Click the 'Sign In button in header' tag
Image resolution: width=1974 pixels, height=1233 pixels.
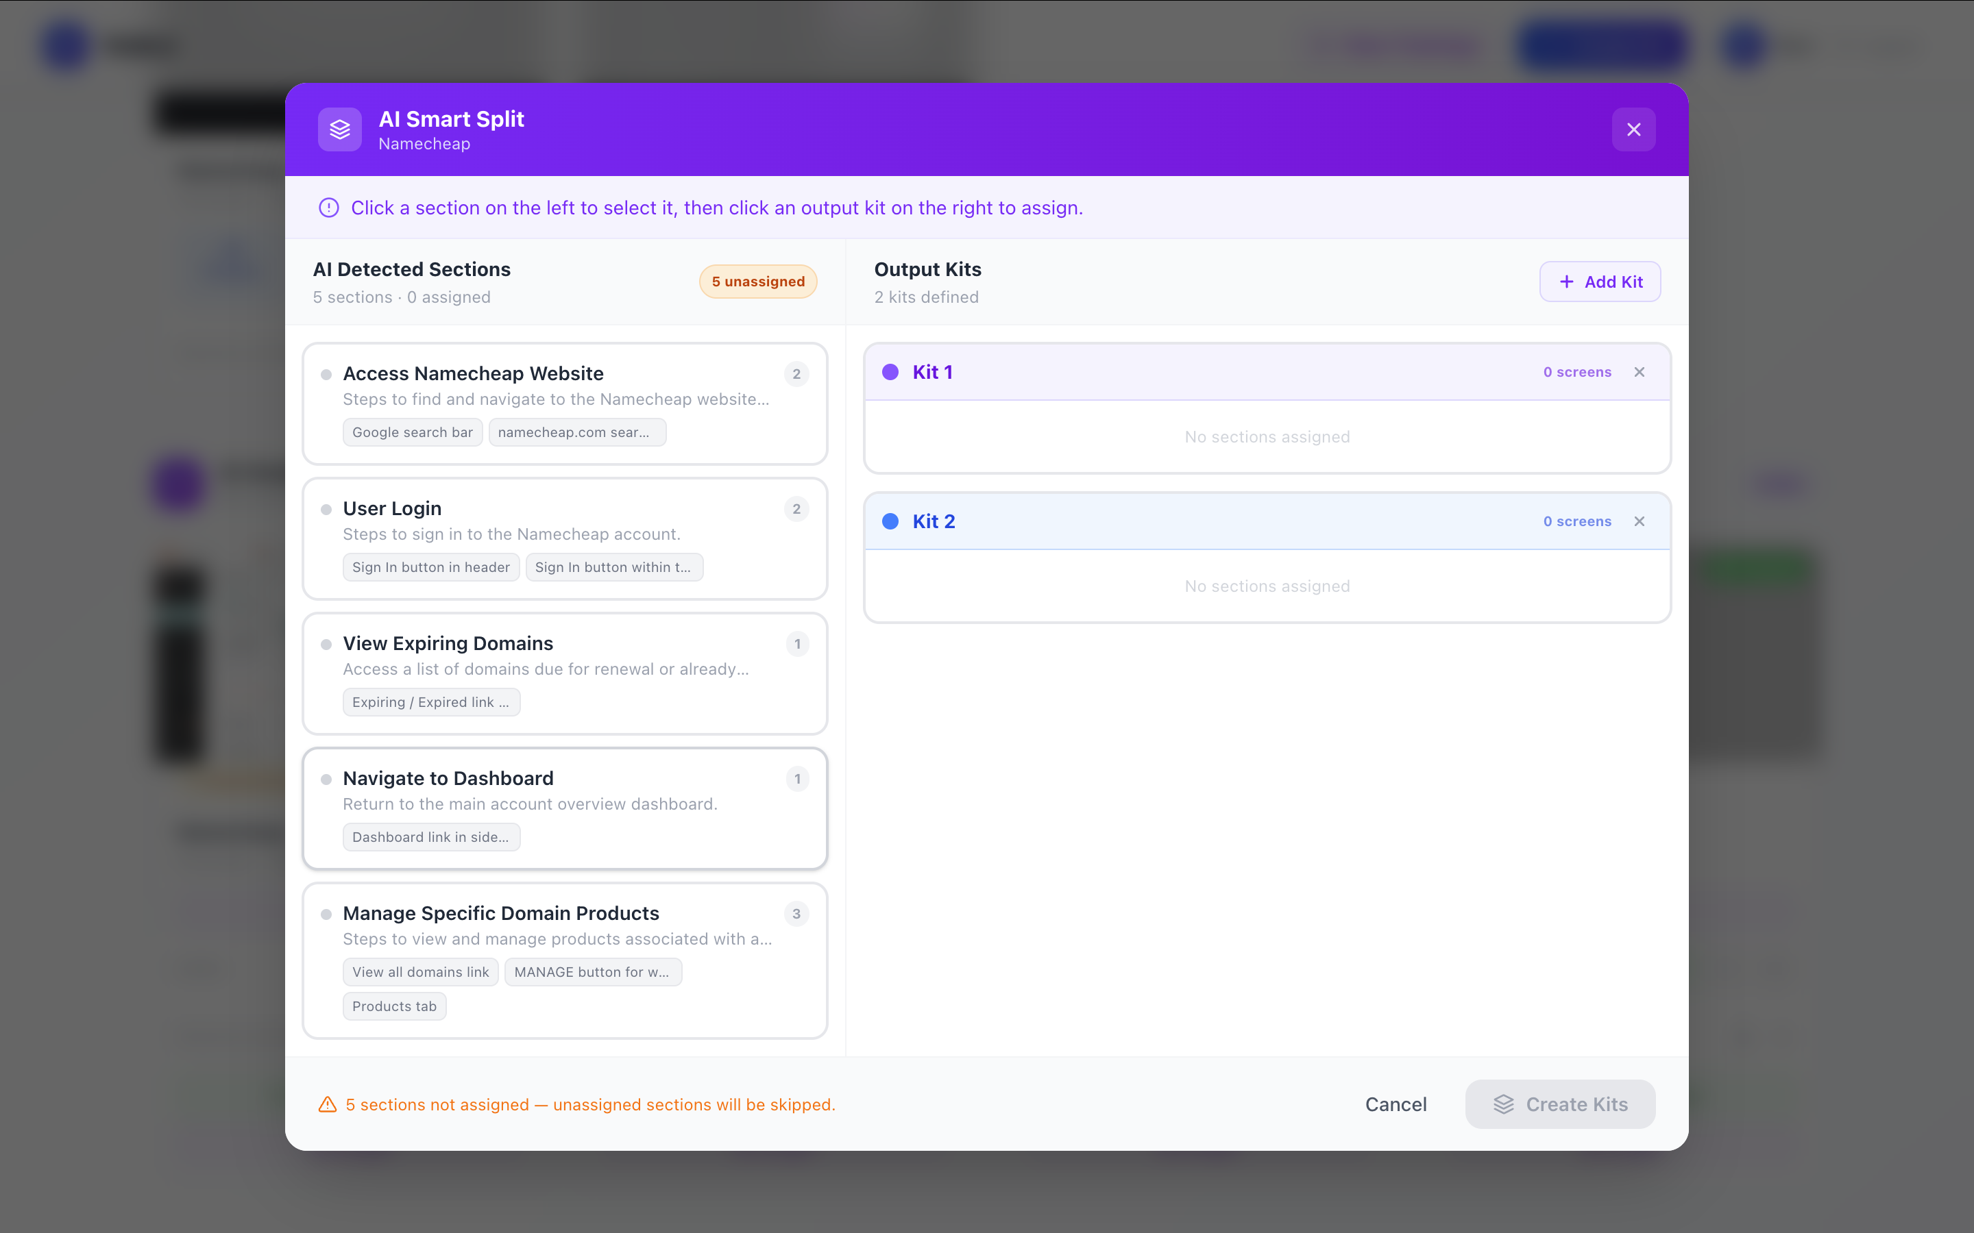pyautogui.click(x=430, y=566)
